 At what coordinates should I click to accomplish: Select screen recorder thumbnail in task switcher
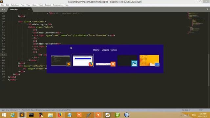click(106, 64)
